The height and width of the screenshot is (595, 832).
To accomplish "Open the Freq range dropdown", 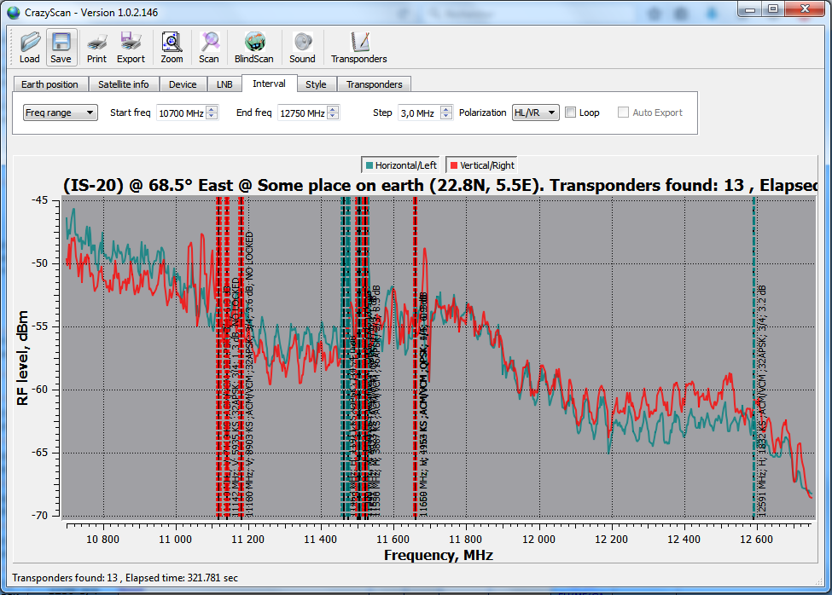I will tap(60, 113).
